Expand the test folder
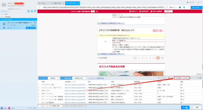Viewport: 203px width, 110px height. [x=1, y=14]
